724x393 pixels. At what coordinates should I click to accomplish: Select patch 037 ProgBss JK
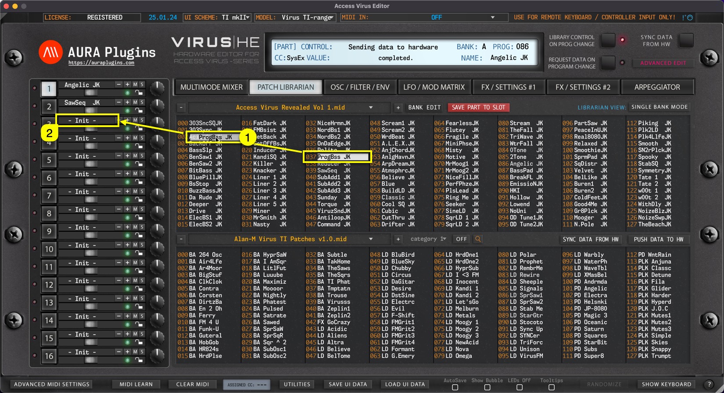pyautogui.click(x=337, y=157)
